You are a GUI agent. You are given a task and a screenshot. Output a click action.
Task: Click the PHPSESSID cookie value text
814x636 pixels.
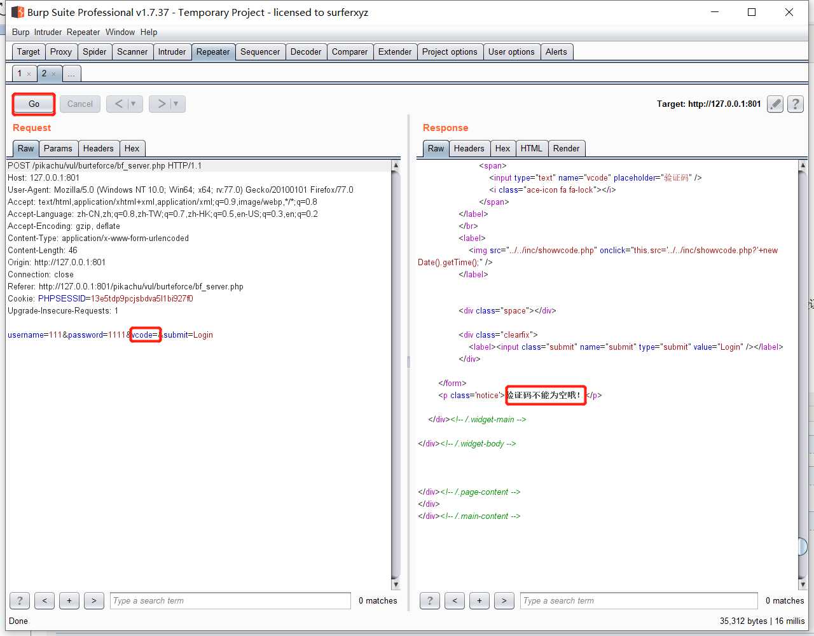tap(142, 298)
